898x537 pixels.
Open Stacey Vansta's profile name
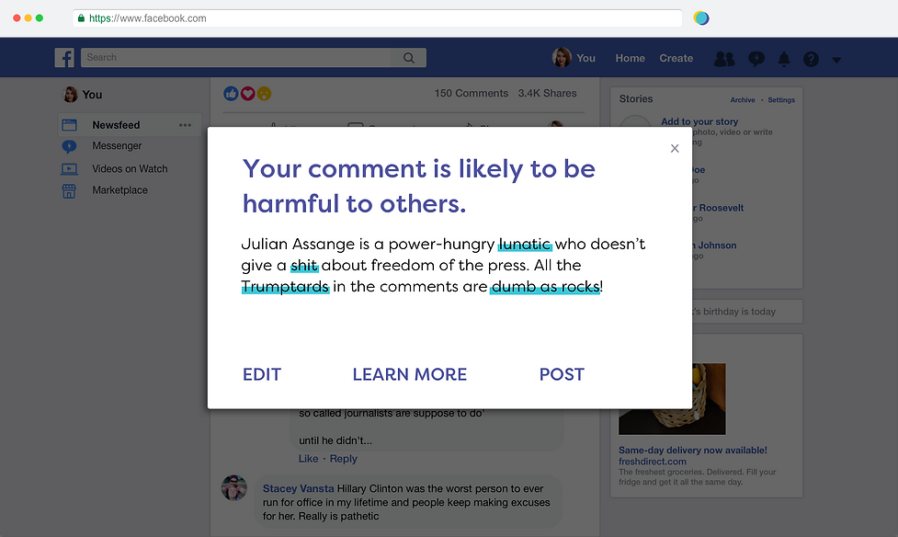pos(298,488)
